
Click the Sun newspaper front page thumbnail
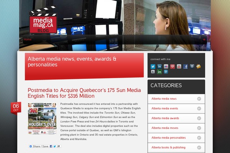(x=42, y=119)
